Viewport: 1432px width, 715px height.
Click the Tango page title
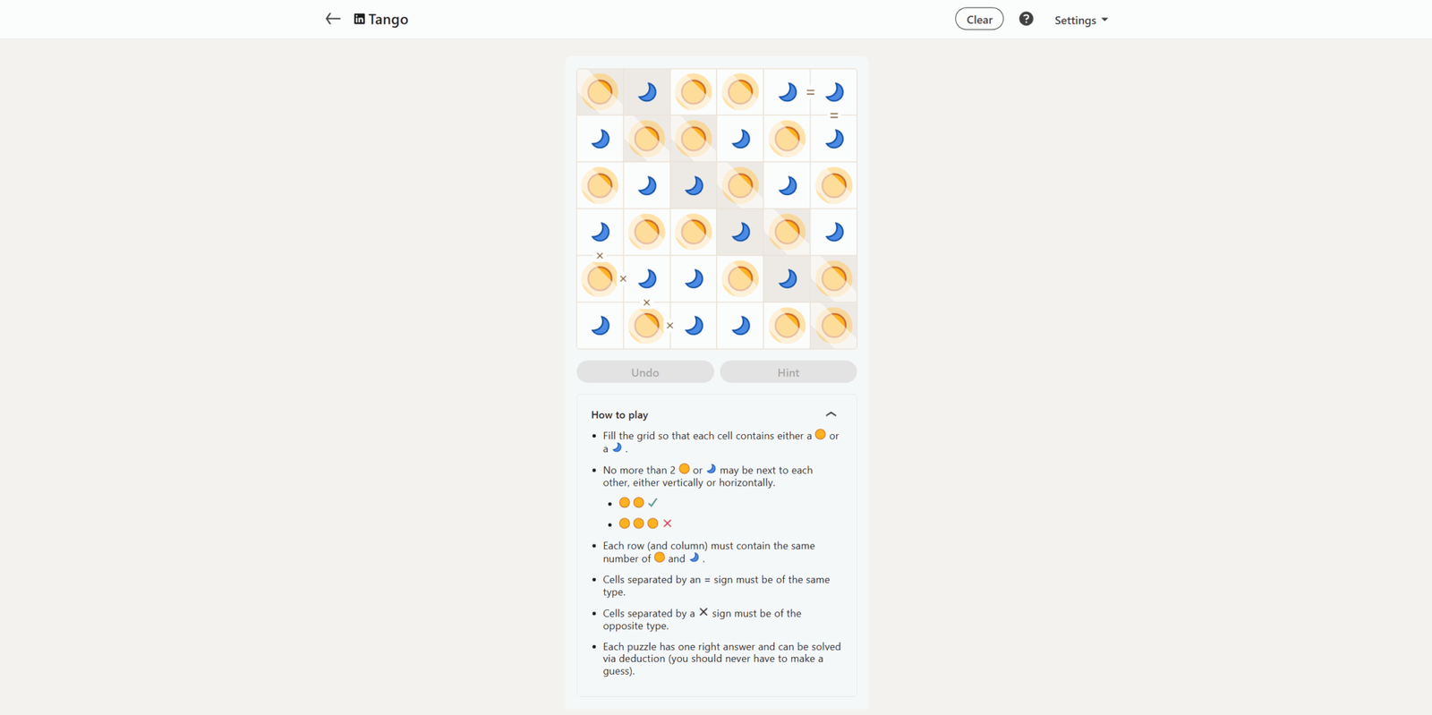coord(388,19)
